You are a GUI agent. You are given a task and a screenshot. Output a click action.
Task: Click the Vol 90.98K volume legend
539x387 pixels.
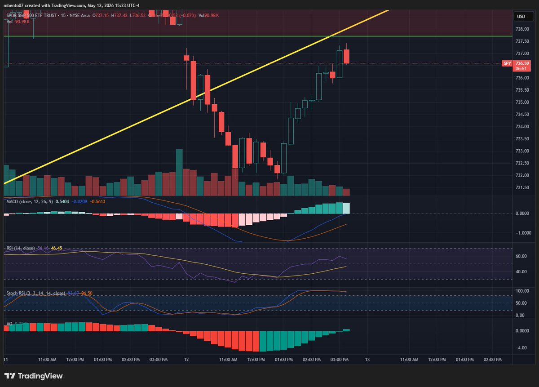[17, 21]
